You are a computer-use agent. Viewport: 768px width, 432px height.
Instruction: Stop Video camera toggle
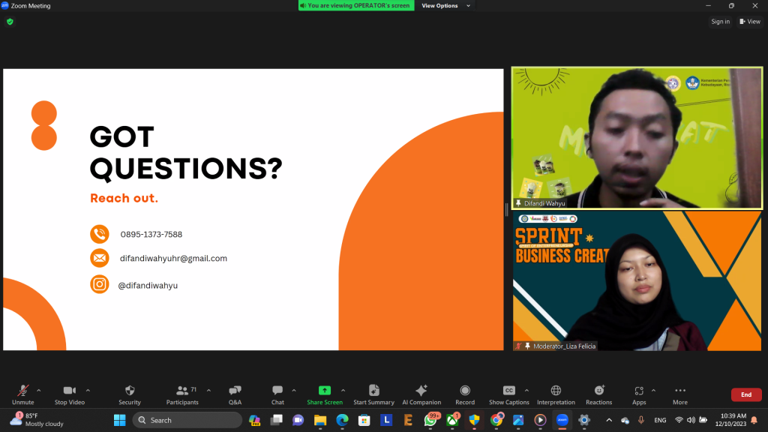70,394
